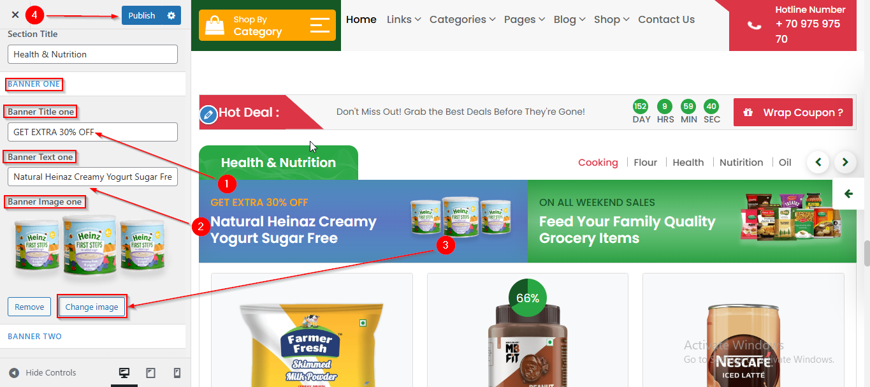Click the hotline phone icon
The width and height of the screenshot is (870, 387).
[x=754, y=26]
